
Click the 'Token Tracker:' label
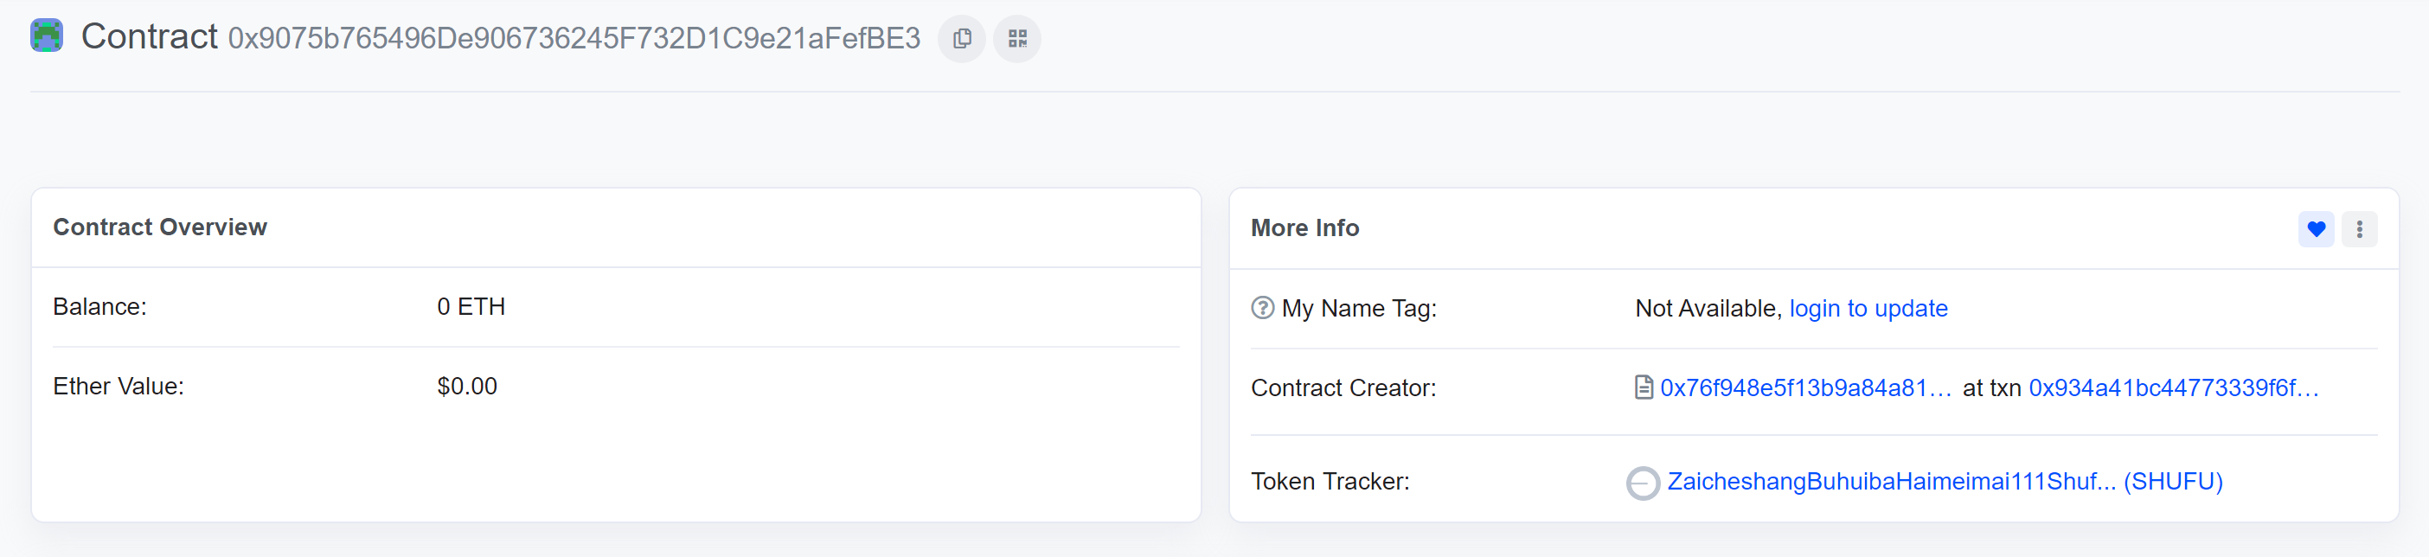(1330, 482)
